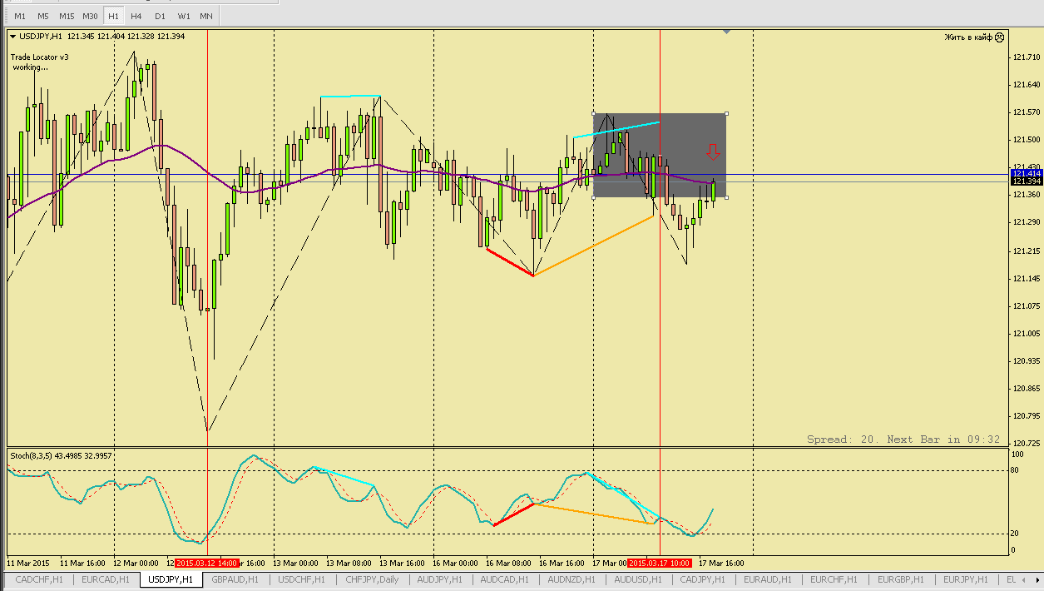Toggle the active H1 timeframe button
Screen dimensions: 1044x591
[x=113, y=16]
